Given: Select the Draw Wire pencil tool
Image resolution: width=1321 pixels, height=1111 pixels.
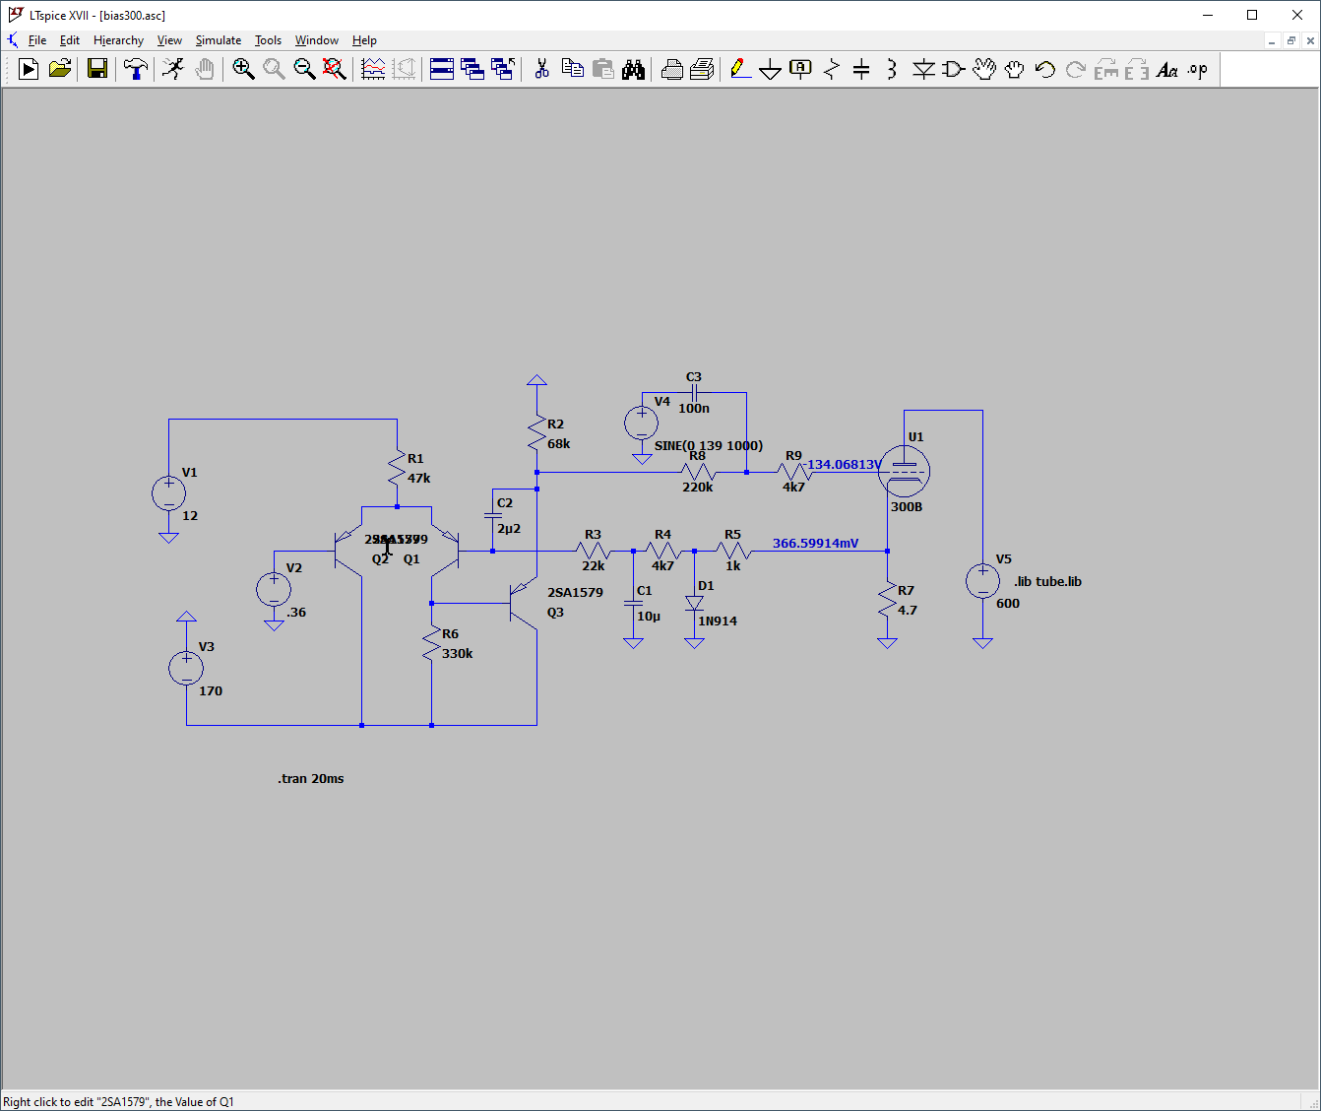Looking at the screenshot, I should click(x=740, y=69).
